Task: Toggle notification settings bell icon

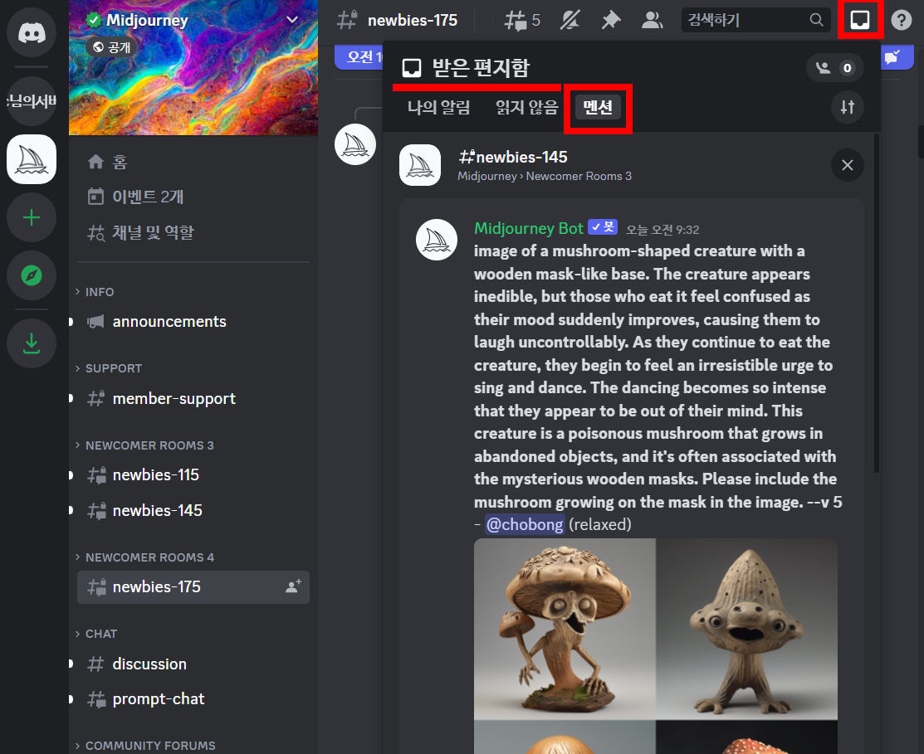Action: click(x=570, y=21)
